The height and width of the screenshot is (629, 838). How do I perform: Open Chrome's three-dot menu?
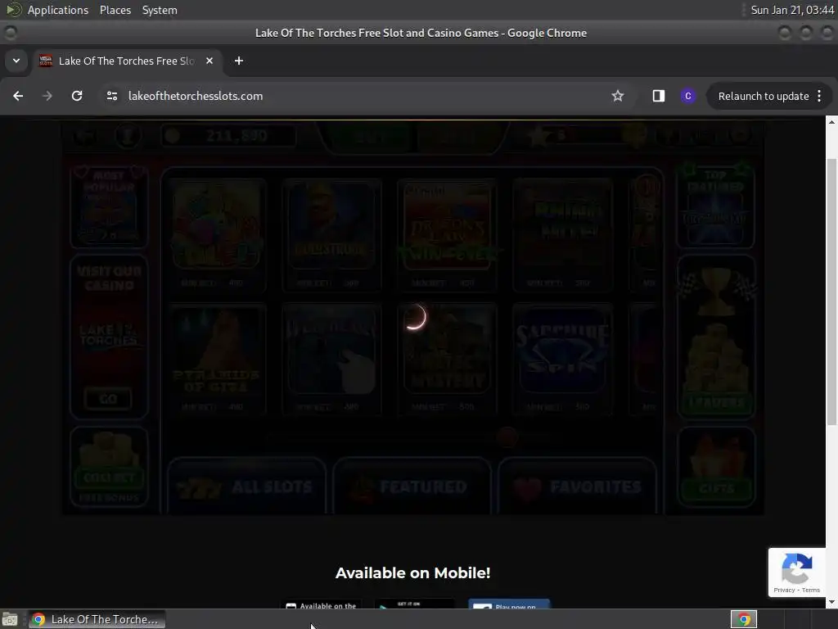(819, 96)
